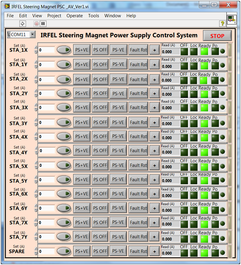Image resolution: width=241 pixels, height=265 pixels.
Task: Open the Project menu
Action: tap(54, 16)
